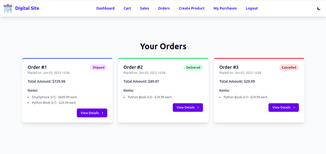Screen dimensions: 326x154
Task: Go to the Cart page
Action: (127, 8)
